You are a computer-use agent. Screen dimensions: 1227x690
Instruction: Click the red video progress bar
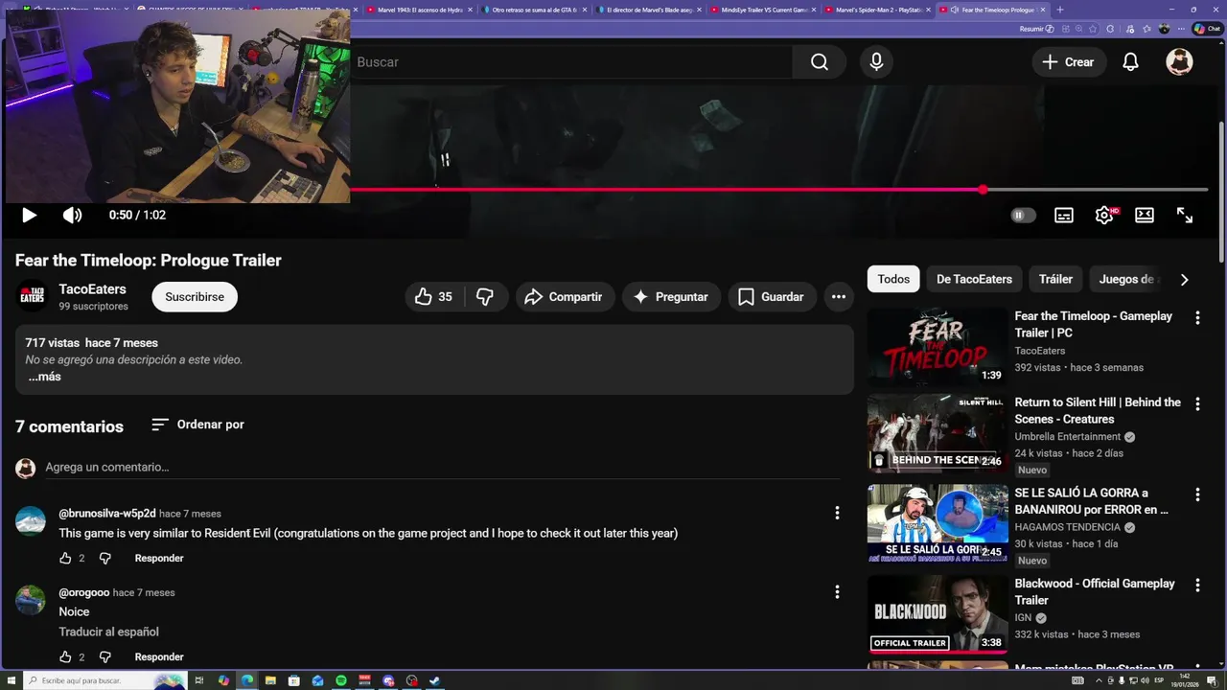click(666, 190)
